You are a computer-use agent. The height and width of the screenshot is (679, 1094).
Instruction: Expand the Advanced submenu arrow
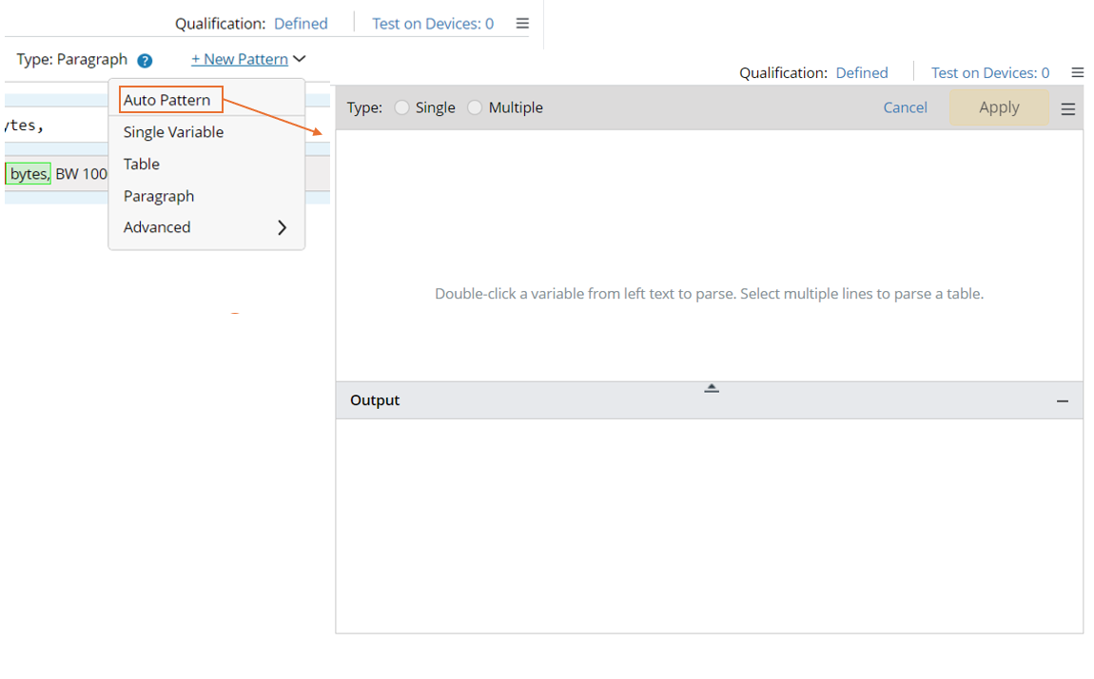(282, 227)
